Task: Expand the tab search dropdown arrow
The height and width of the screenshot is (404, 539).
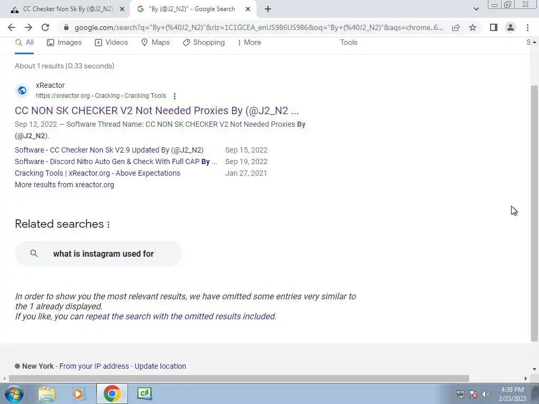Action: pyautogui.click(x=476, y=9)
